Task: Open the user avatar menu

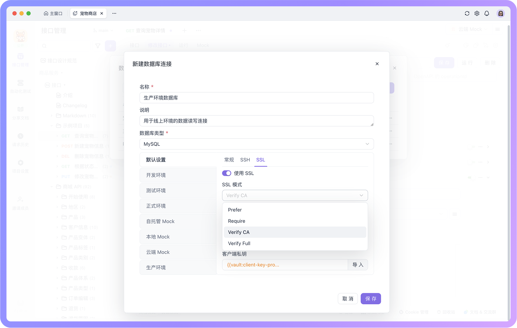Action: (x=501, y=13)
